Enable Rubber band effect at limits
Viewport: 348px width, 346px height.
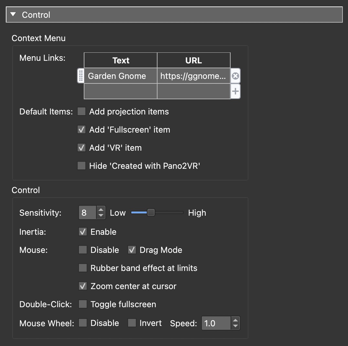pyautogui.click(x=83, y=268)
